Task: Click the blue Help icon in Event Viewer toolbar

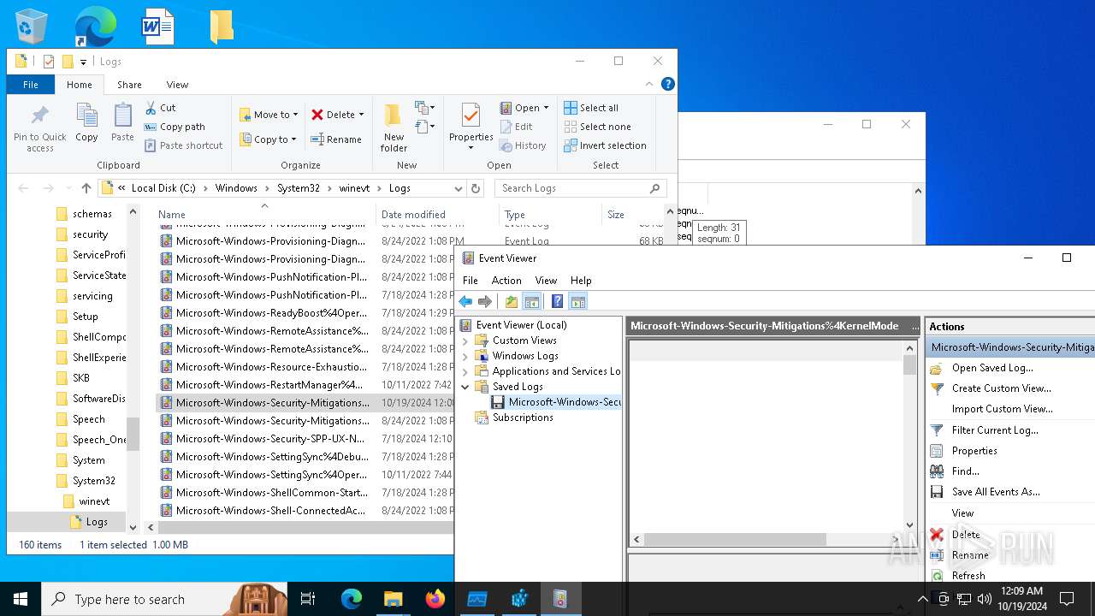Action: [x=558, y=301]
